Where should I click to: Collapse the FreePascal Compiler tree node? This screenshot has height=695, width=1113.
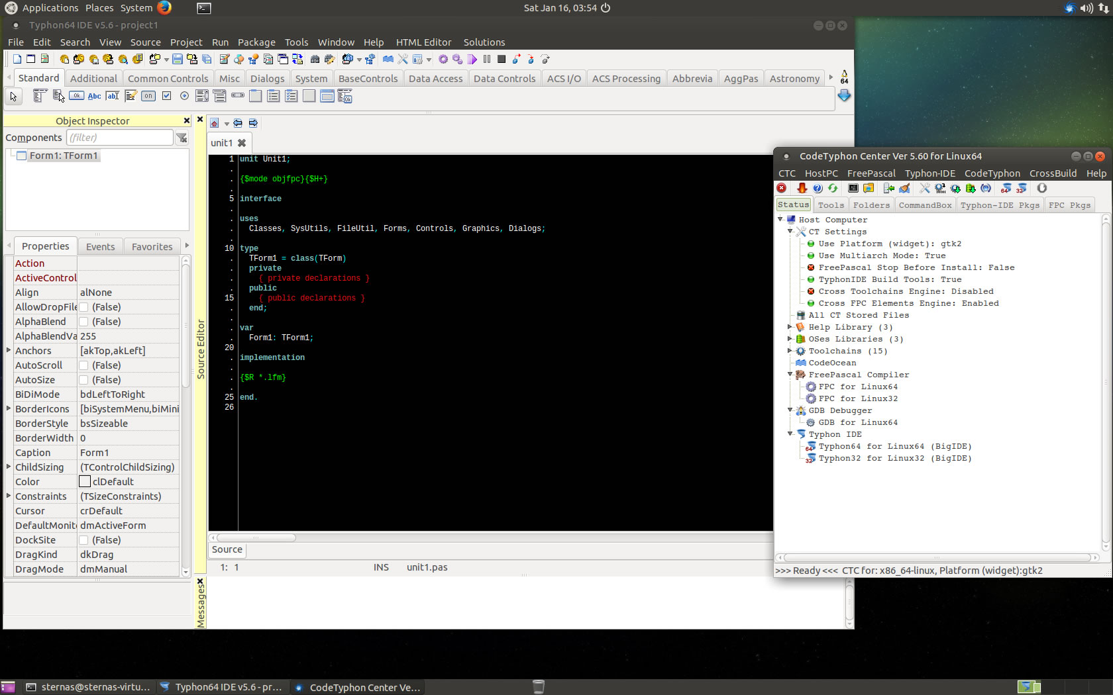pos(790,375)
